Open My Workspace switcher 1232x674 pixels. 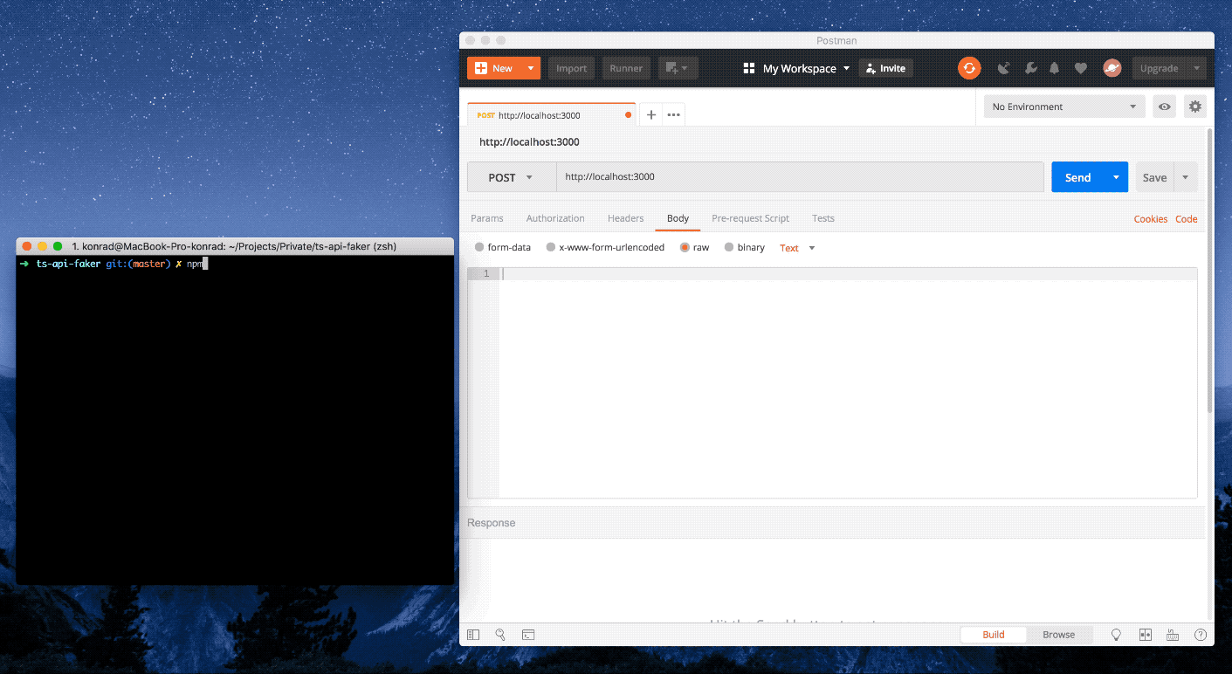796,68
